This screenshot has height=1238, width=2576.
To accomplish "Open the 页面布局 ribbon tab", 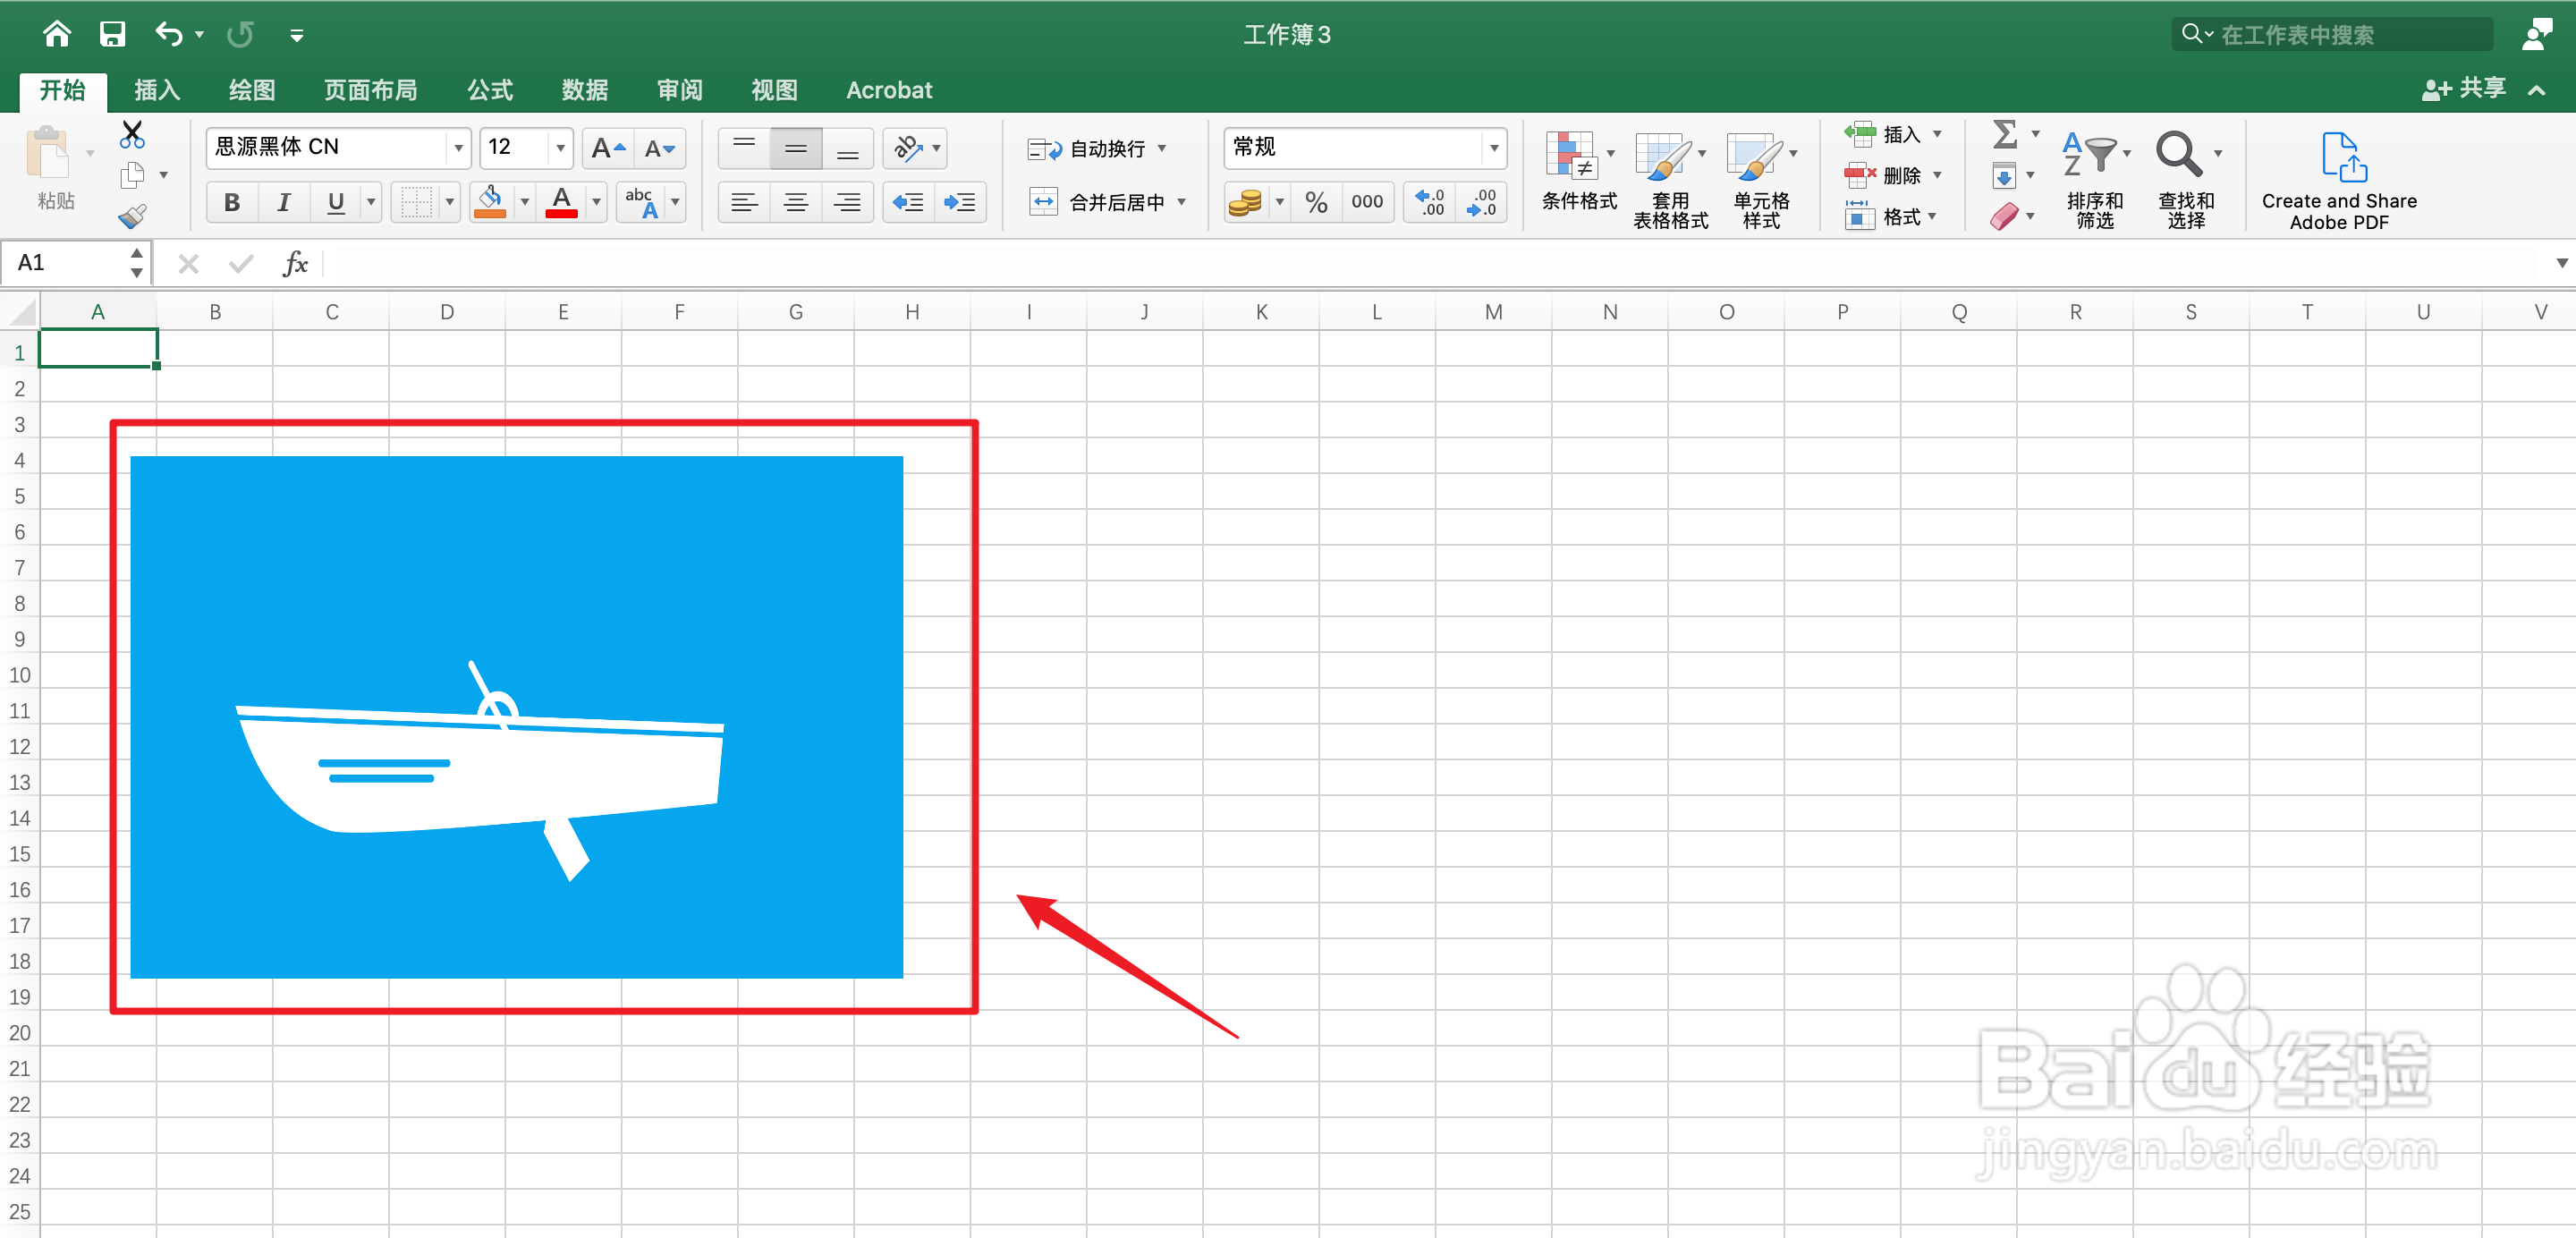I will tap(370, 90).
